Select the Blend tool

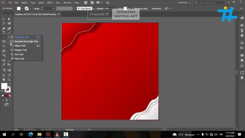coord(9,65)
